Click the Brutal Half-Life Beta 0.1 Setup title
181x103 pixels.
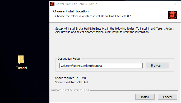coord(76,4)
